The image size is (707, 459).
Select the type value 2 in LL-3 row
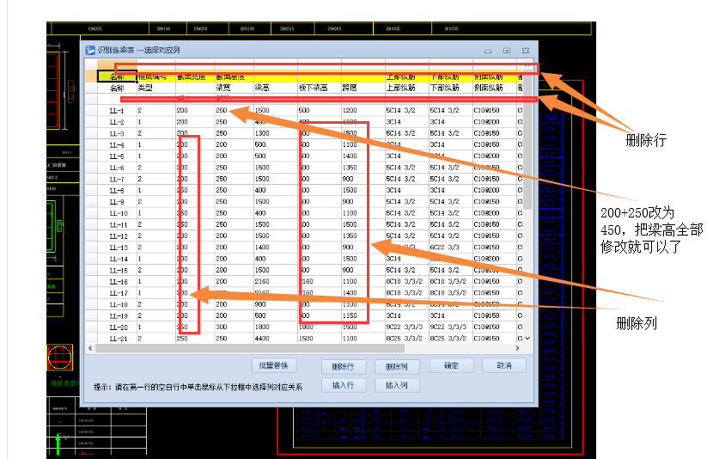coord(156,133)
